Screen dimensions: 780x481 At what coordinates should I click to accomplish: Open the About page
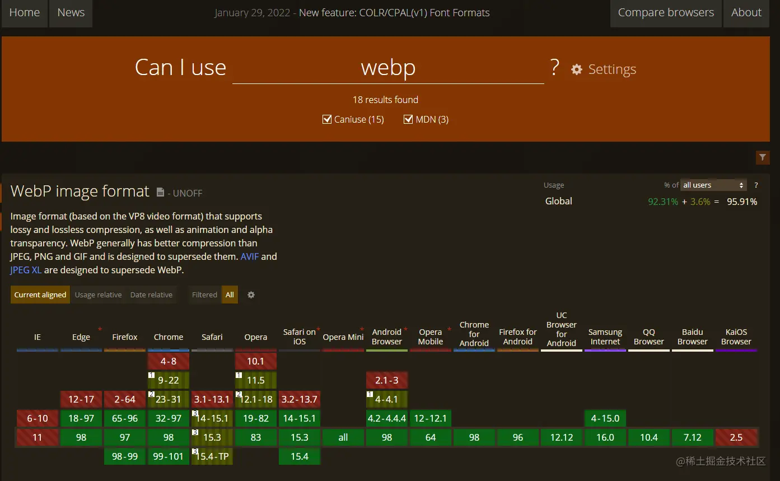[746, 12]
